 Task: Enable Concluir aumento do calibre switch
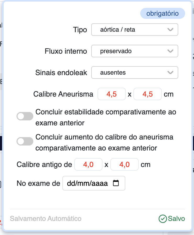[25, 141]
